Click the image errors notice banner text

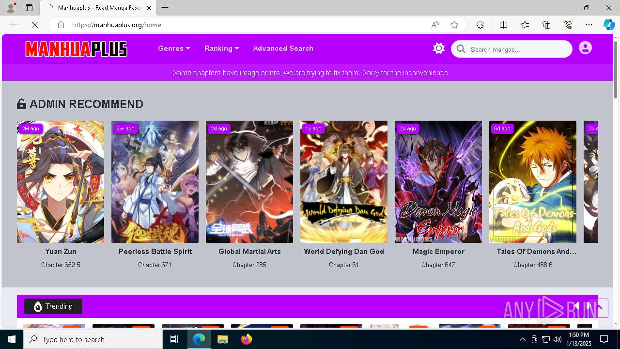pos(310,73)
